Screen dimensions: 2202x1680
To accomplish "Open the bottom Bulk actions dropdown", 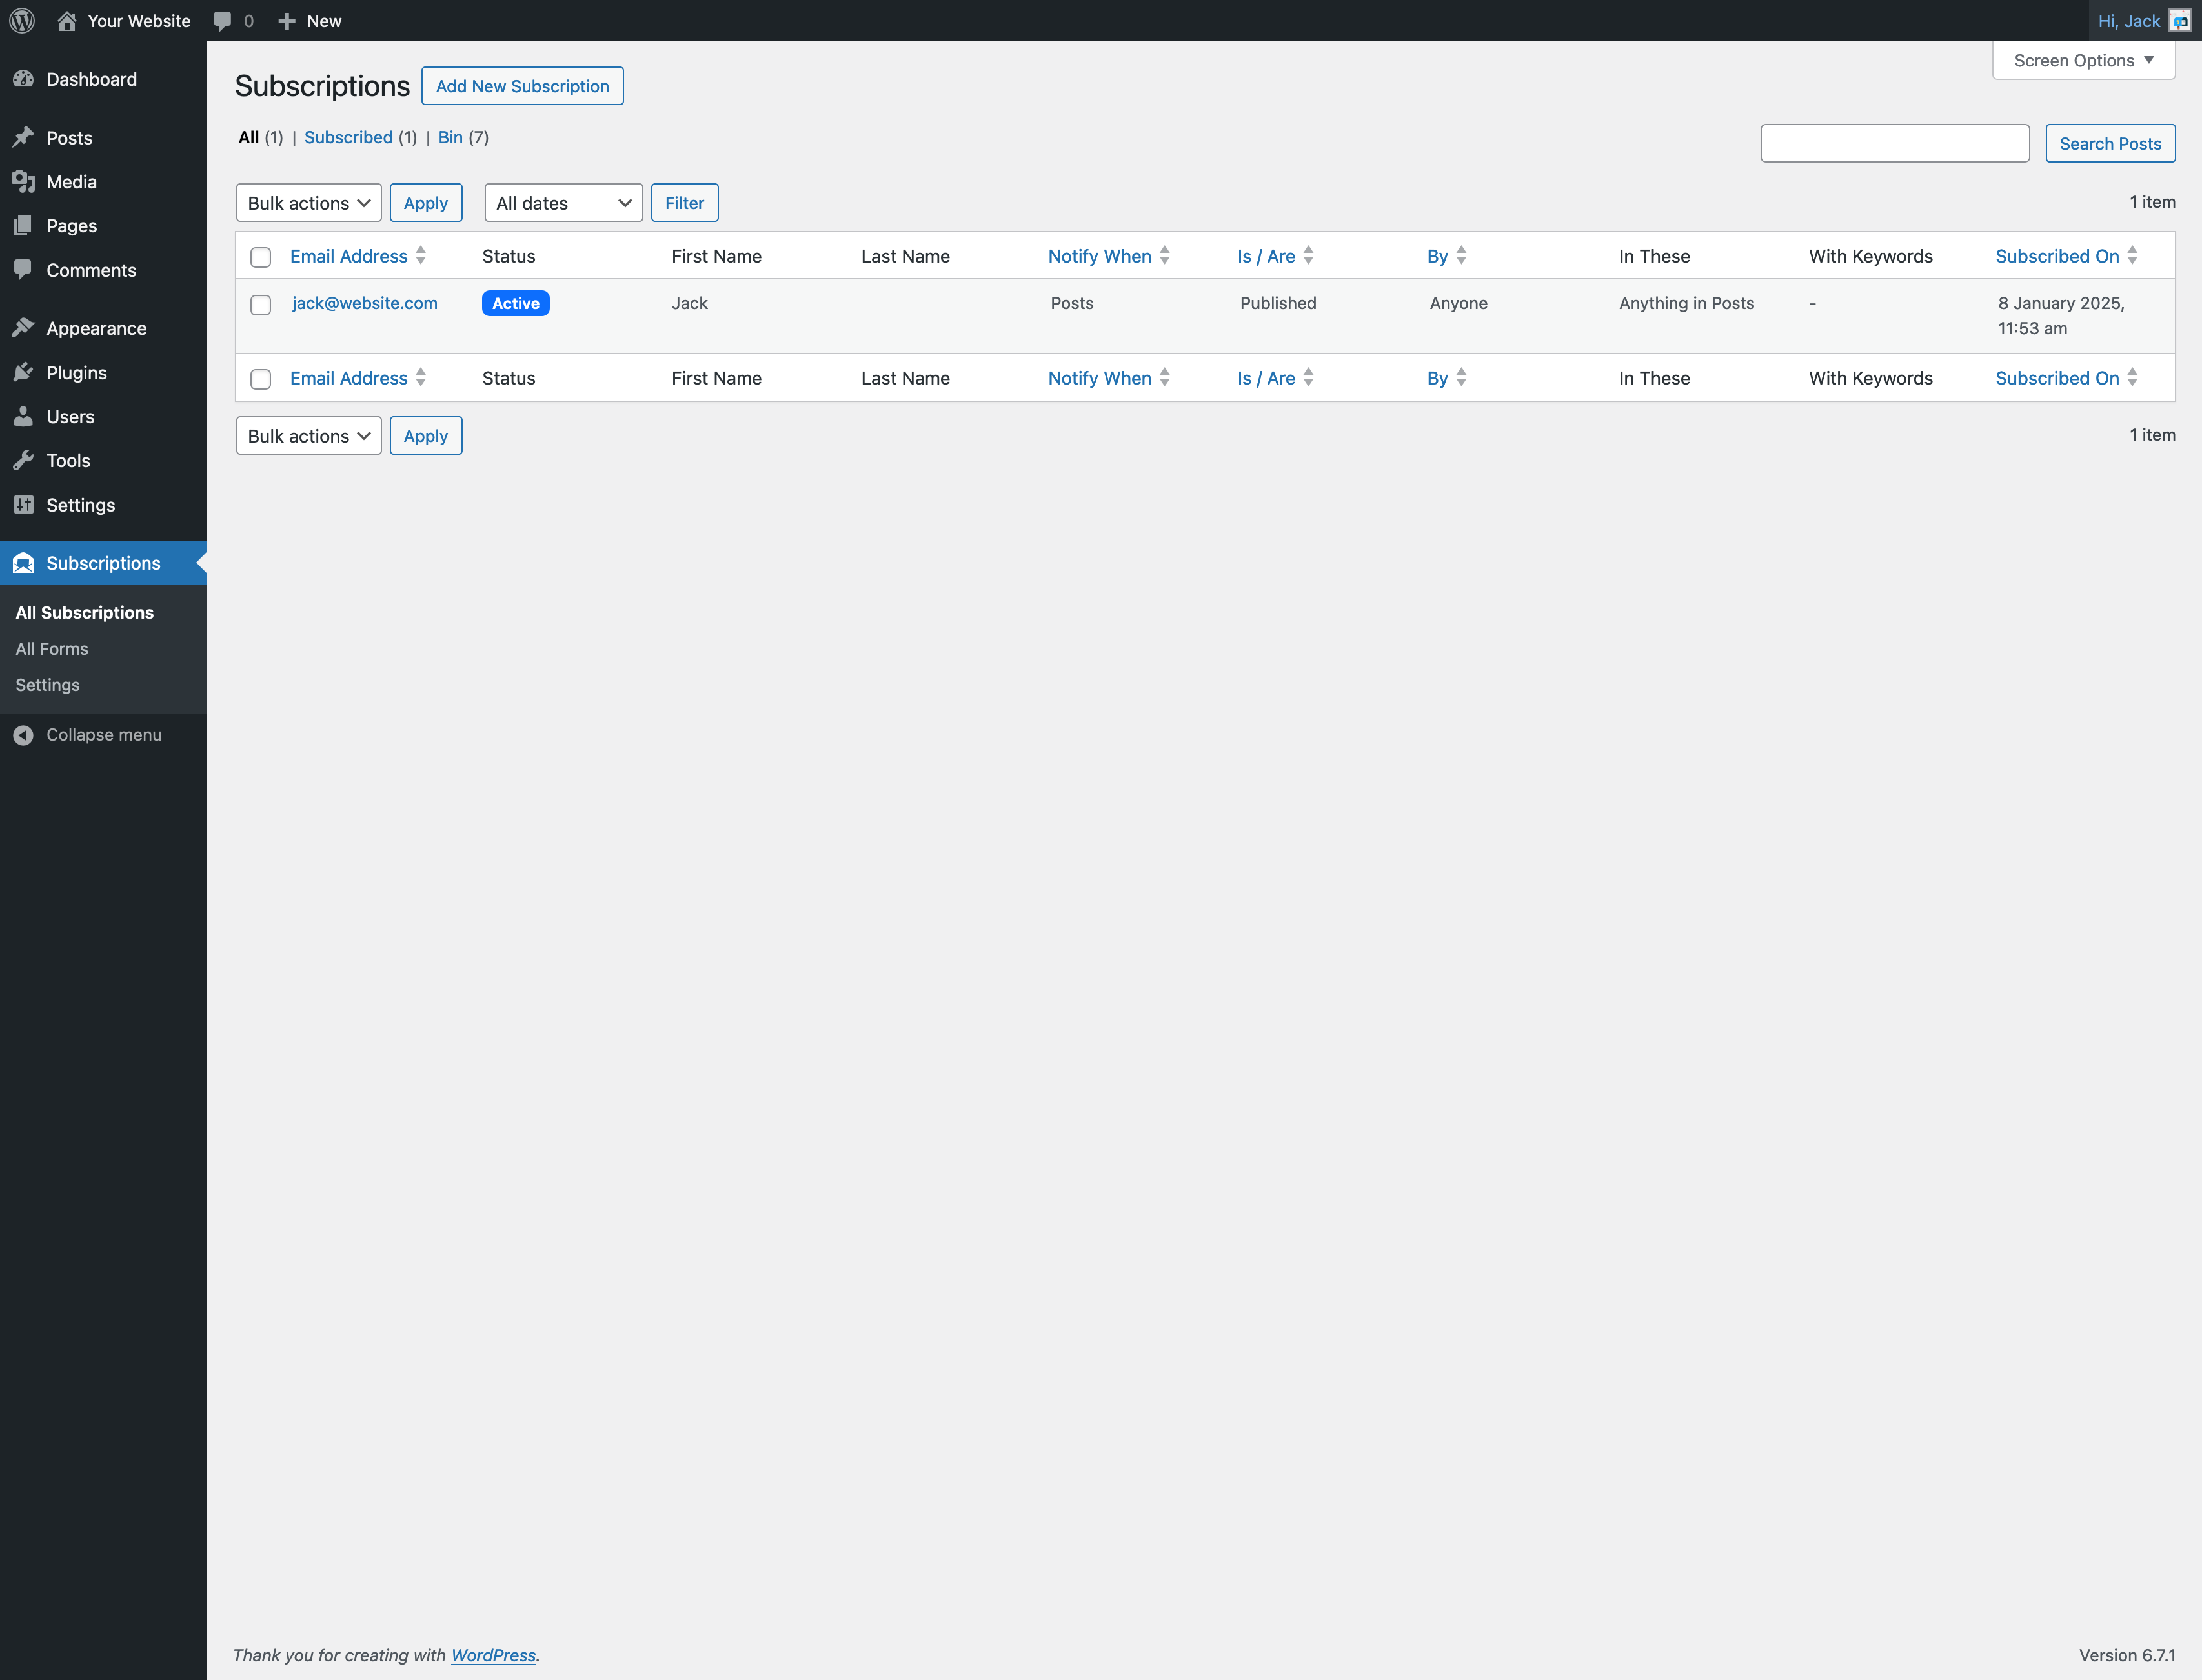I will pyautogui.click(x=309, y=436).
